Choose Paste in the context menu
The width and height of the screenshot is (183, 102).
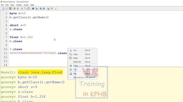coord(83,58)
